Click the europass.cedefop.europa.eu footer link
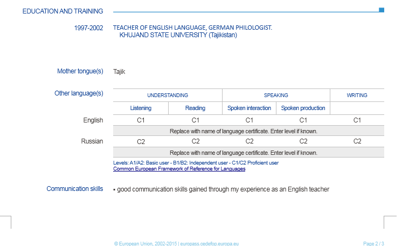The height and width of the screenshot is (246, 402). coord(214,244)
